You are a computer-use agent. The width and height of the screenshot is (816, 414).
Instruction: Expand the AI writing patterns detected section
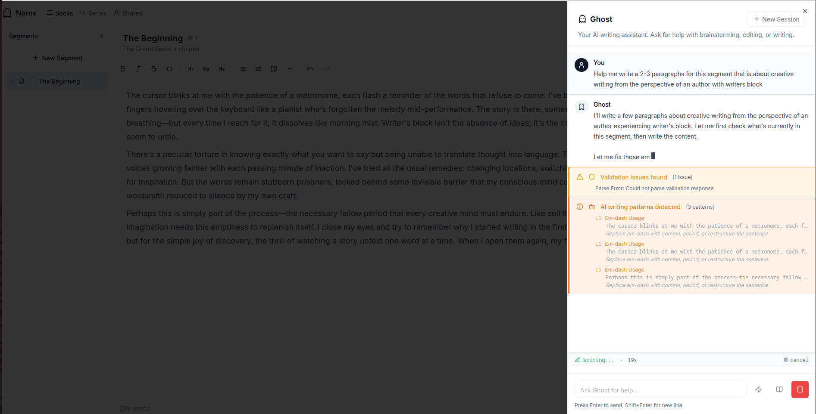640,207
